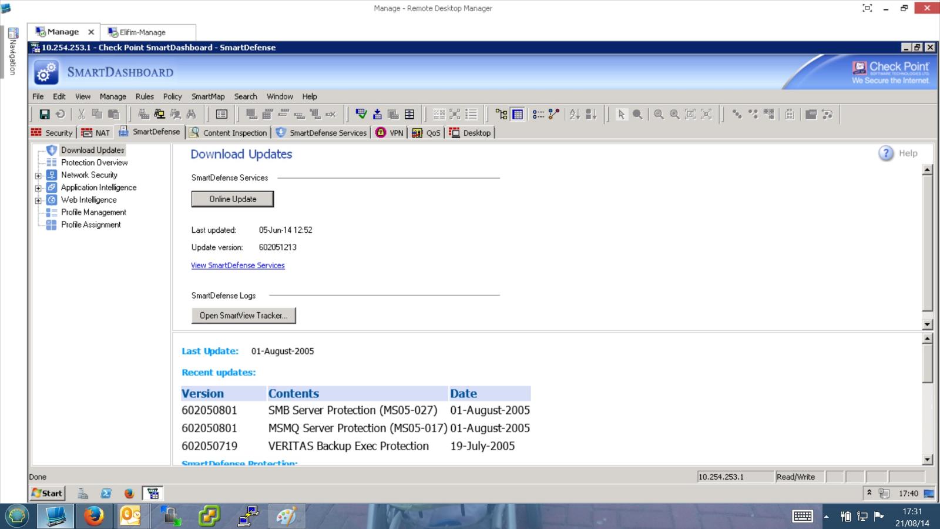Switch to the SmartDefense Services tab

click(x=321, y=133)
